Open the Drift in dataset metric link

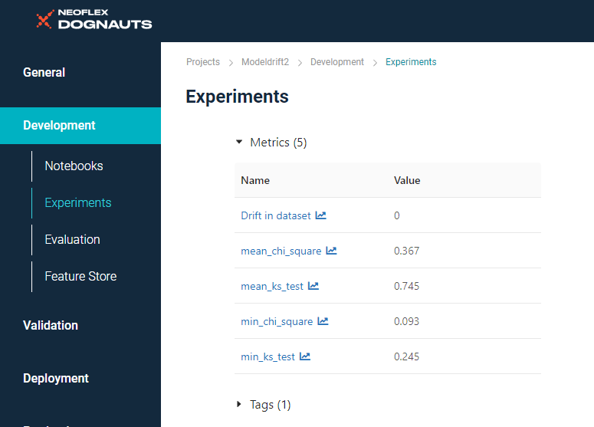click(x=276, y=215)
